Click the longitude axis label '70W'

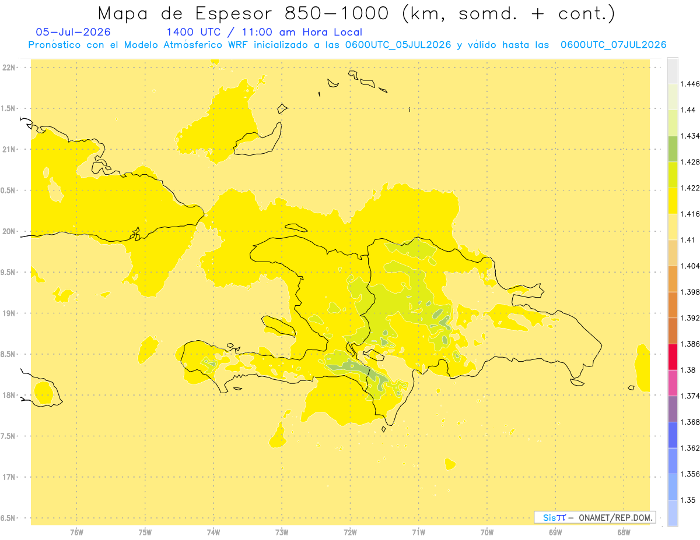(x=487, y=532)
